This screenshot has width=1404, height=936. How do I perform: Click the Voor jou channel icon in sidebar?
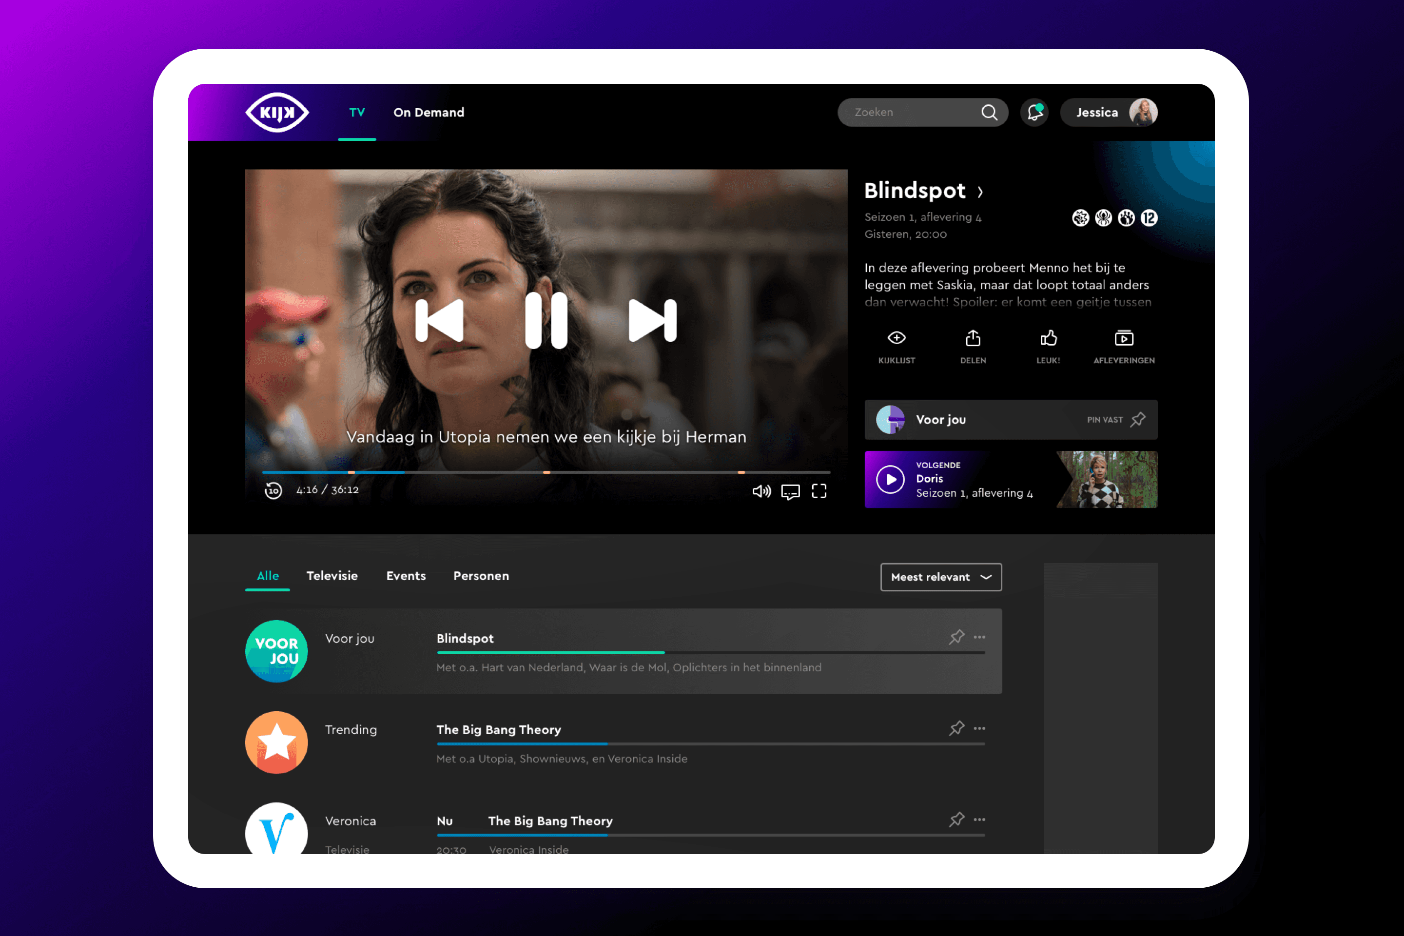click(x=890, y=420)
